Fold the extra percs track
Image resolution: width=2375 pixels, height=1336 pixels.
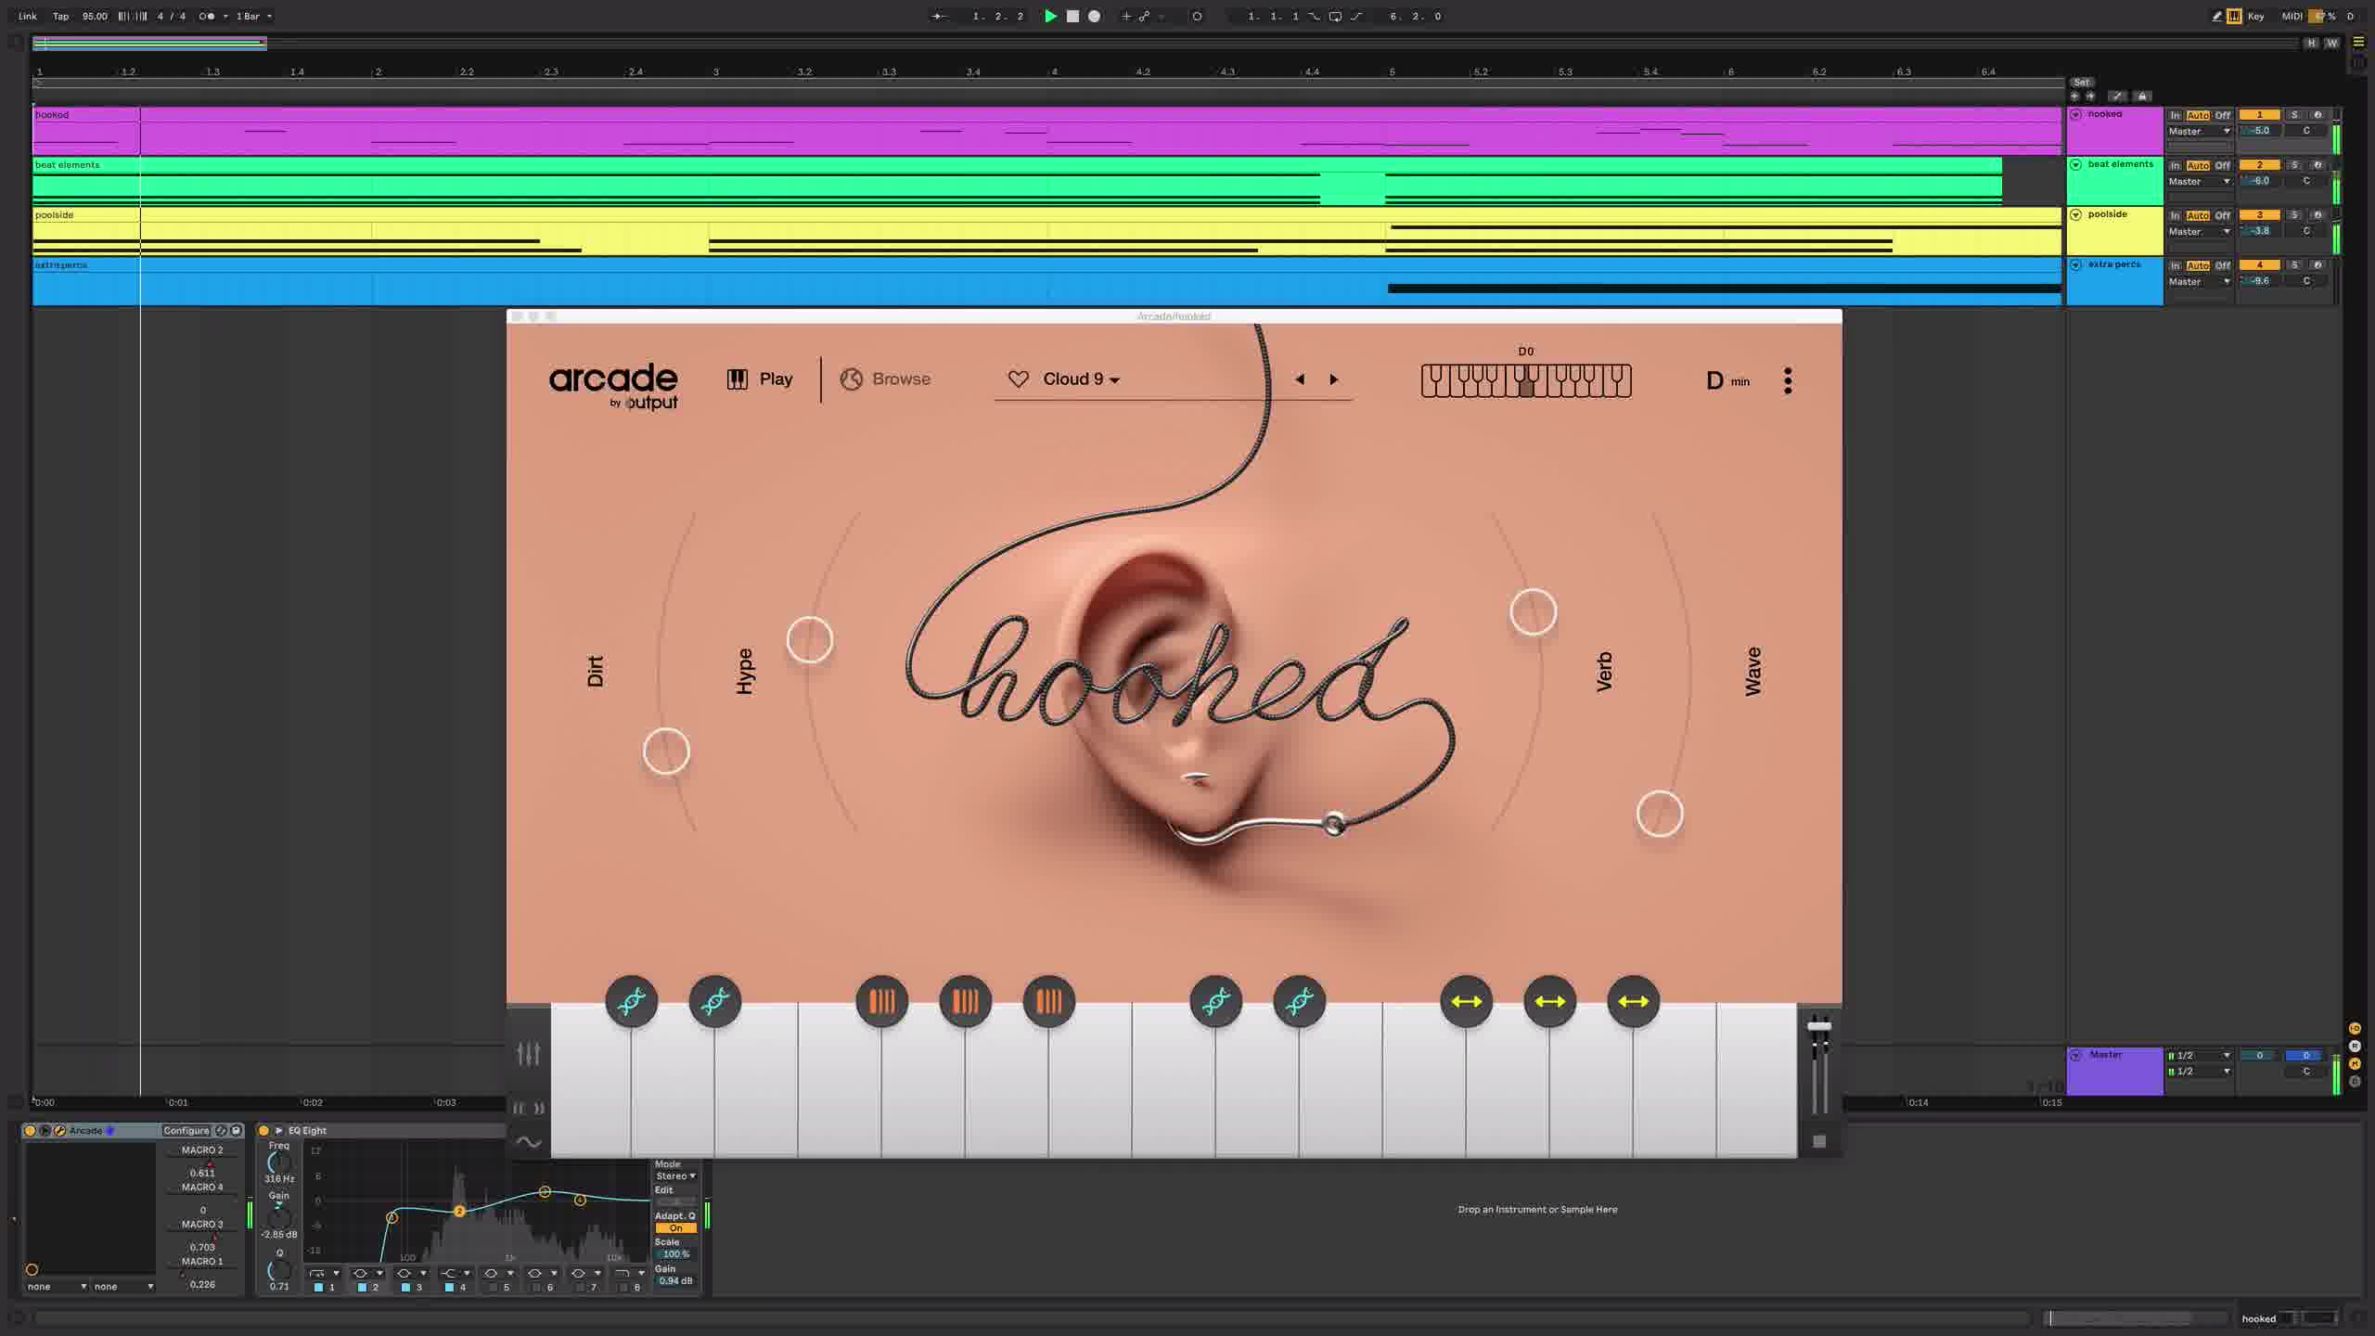pos(2076,264)
